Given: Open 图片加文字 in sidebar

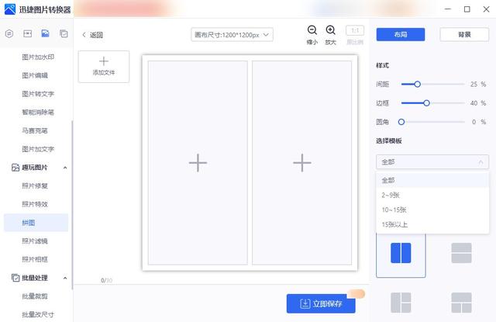Looking at the screenshot, I should [x=38, y=149].
